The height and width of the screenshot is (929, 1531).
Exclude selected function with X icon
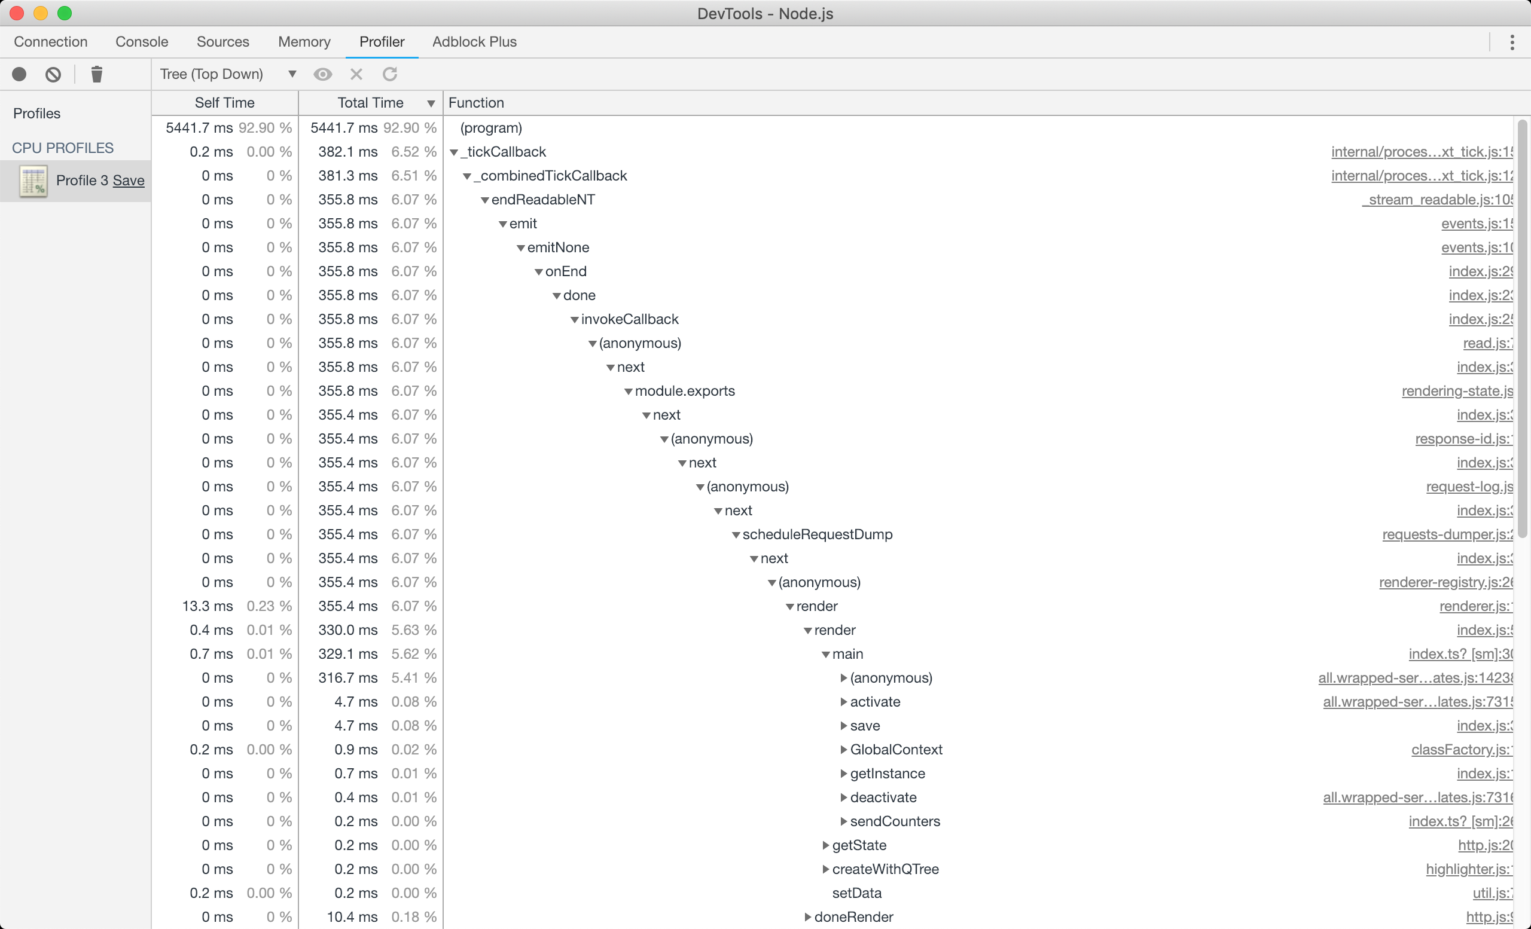(356, 75)
